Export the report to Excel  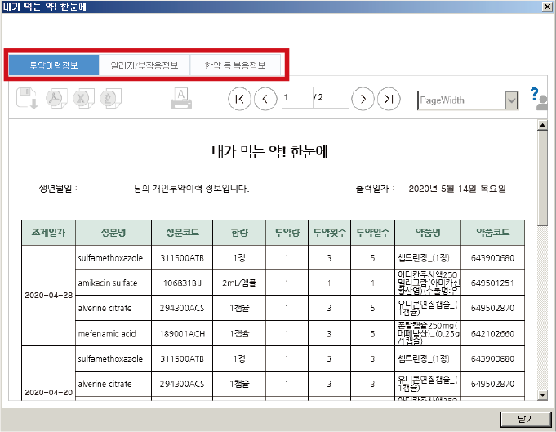tap(83, 98)
